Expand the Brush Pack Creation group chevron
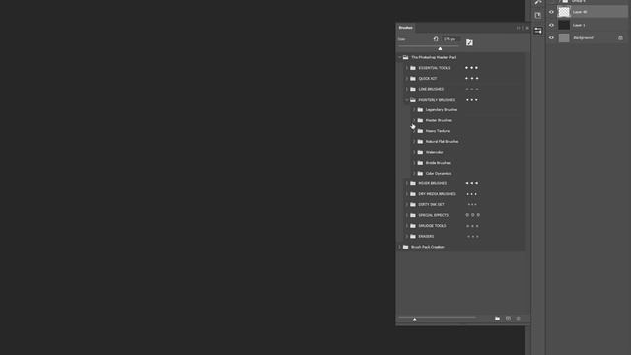Viewport: 631px width, 355px height. tap(400, 247)
